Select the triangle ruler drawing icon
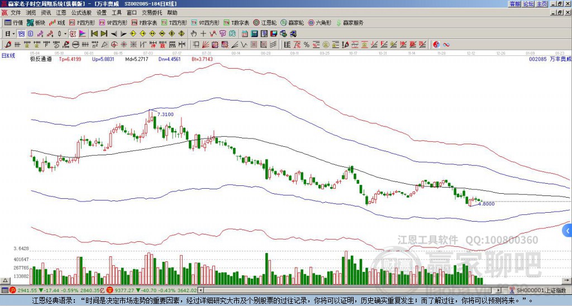Viewport: 572px width, 306px height. (x=104, y=45)
